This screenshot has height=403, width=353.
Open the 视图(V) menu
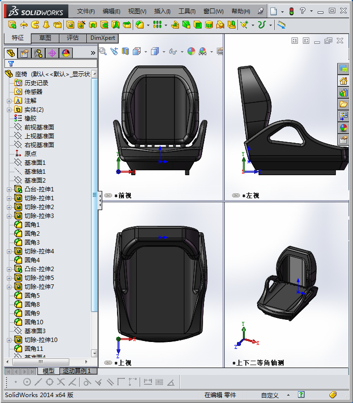pyautogui.click(x=137, y=11)
